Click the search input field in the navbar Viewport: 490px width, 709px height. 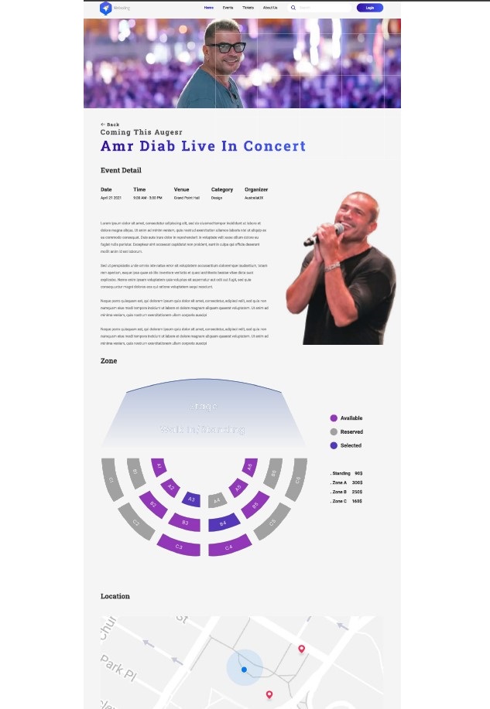click(x=317, y=8)
